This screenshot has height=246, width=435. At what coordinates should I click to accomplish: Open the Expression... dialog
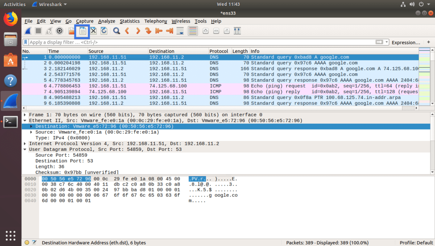[406, 42]
